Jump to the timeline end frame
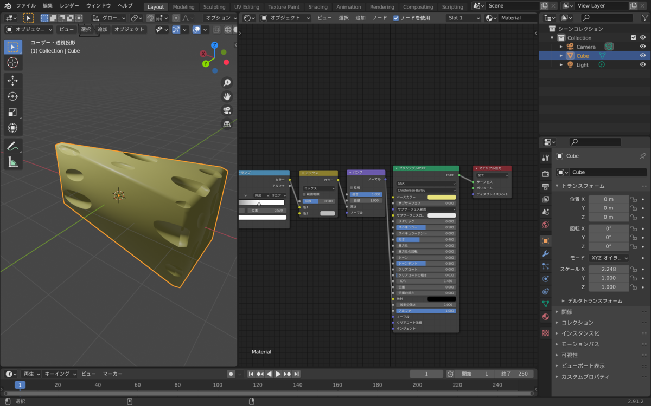The image size is (651, 406). tap(297, 374)
